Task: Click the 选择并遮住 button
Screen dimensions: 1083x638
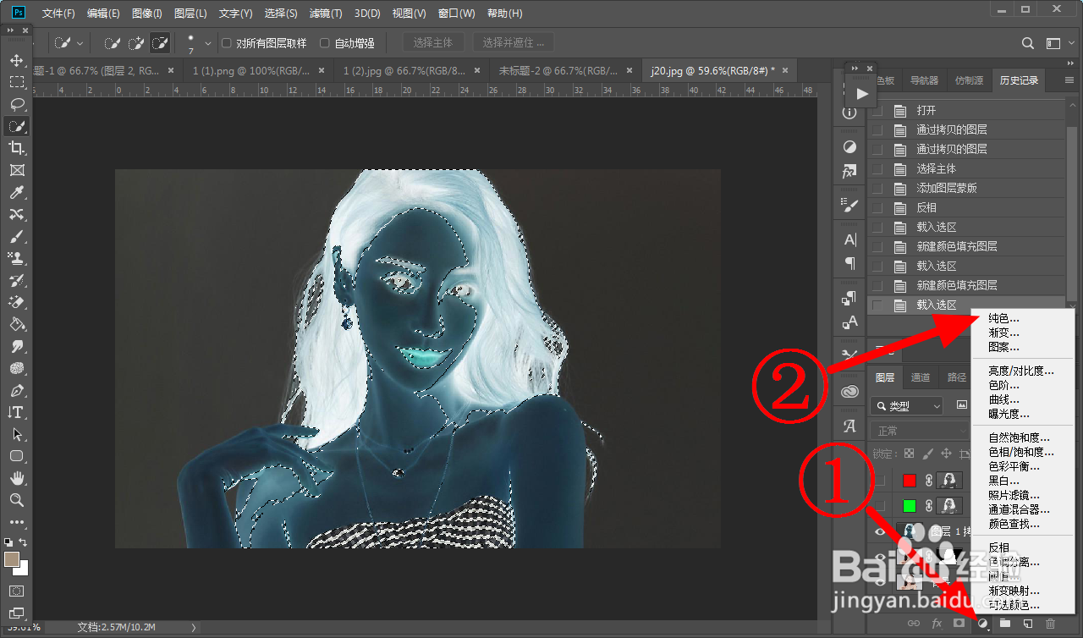Action: [513, 42]
